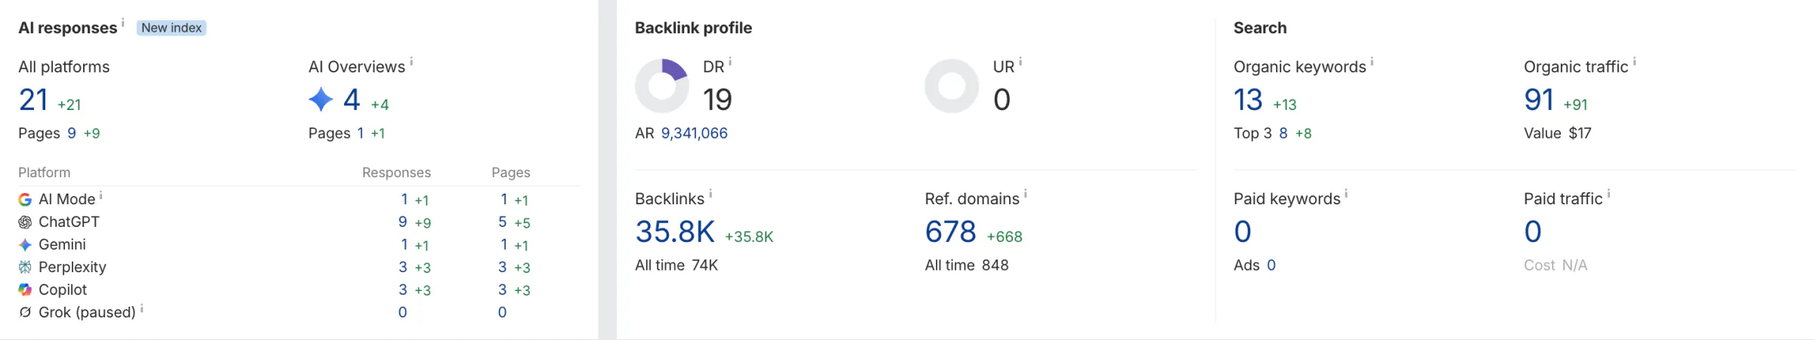
Task: Click the Google AI Mode platform icon
Action: click(25, 200)
